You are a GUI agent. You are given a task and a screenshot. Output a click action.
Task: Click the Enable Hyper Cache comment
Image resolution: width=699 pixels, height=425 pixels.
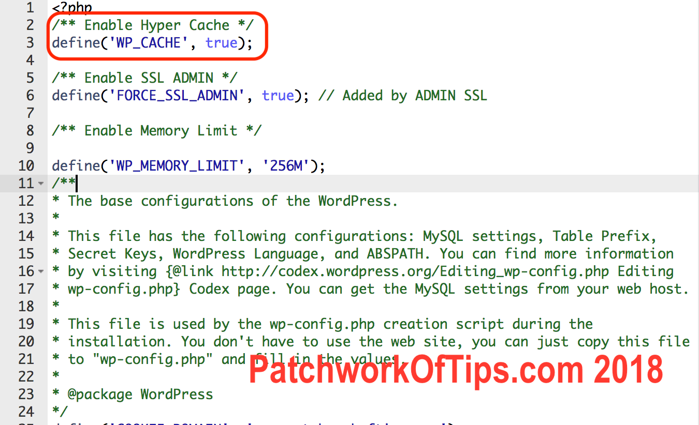[153, 25]
